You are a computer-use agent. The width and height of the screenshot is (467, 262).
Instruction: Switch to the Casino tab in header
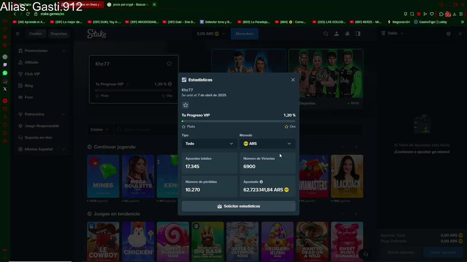pos(35,34)
